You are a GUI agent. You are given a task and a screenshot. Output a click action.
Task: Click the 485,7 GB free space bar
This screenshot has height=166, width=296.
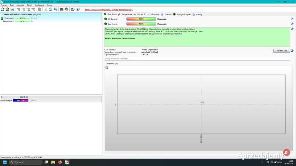[21, 101]
